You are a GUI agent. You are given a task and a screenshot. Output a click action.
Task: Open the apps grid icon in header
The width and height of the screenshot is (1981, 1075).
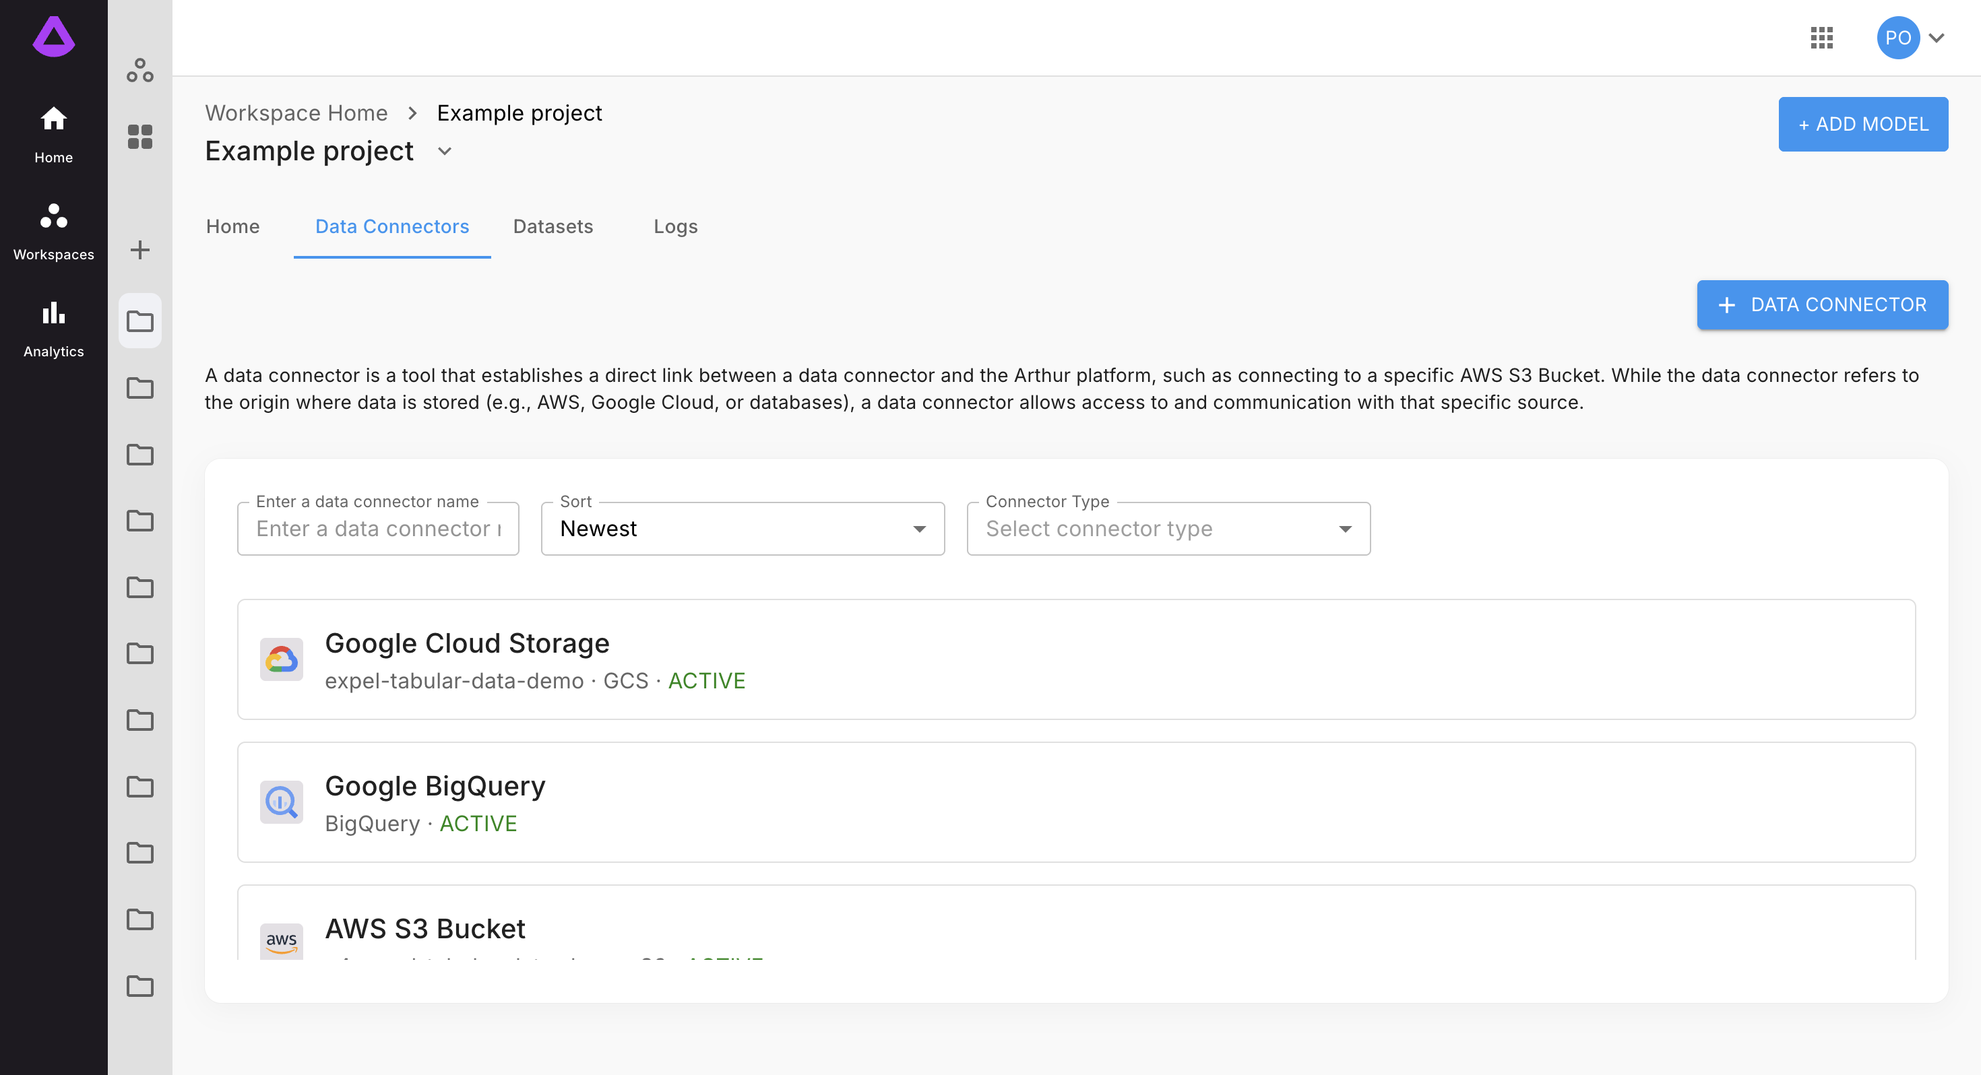[1822, 37]
